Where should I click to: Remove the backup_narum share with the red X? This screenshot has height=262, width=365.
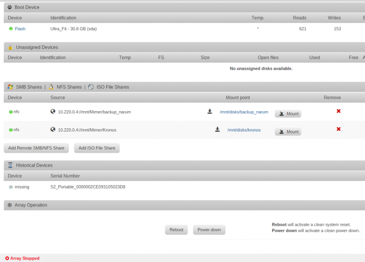(x=338, y=111)
